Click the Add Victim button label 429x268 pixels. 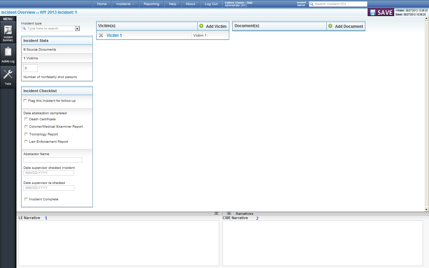[x=216, y=26]
